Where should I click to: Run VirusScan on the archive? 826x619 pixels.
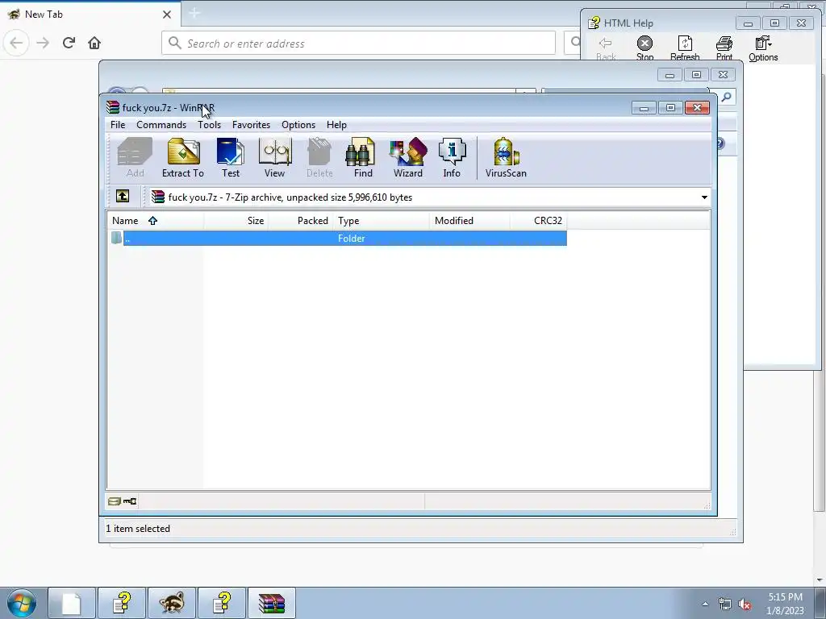point(506,157)
